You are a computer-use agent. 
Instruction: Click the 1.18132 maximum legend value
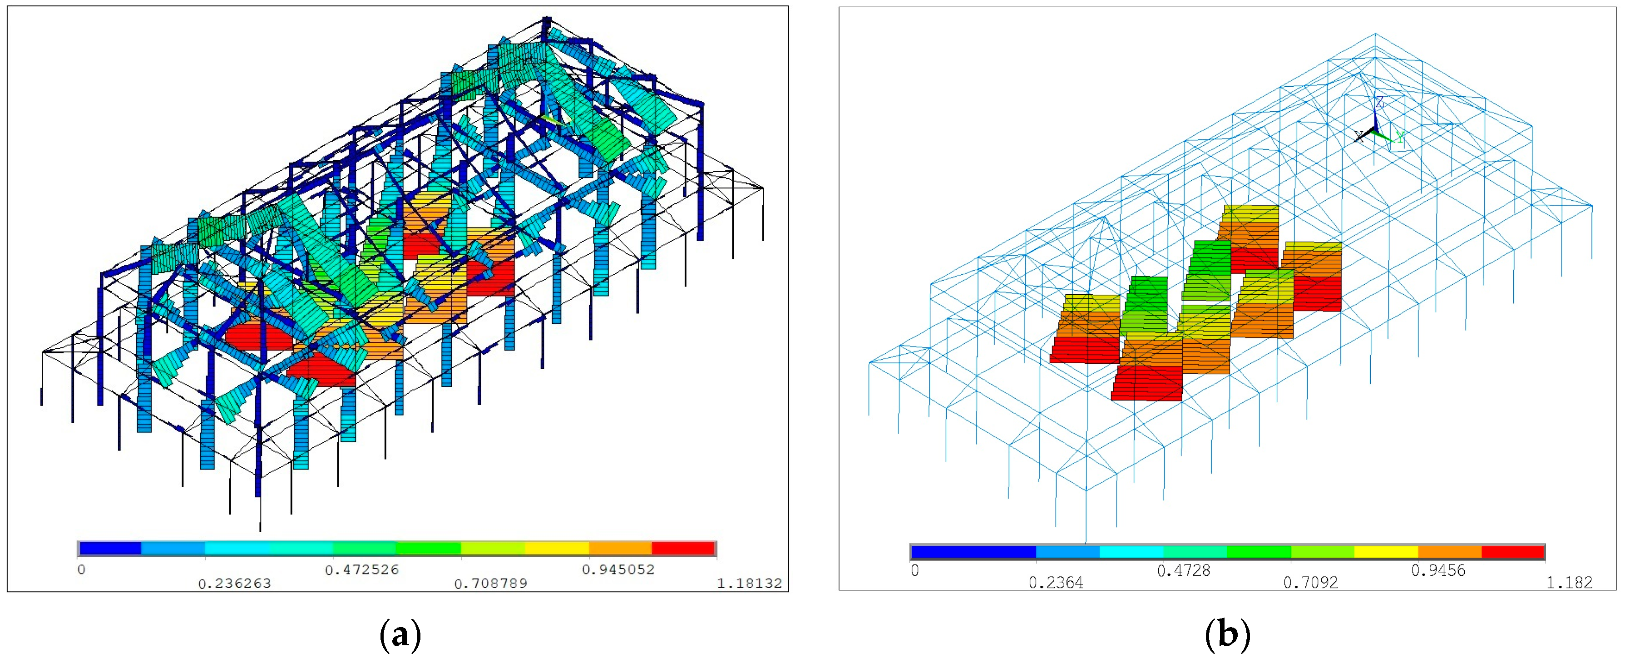point(749,583)
